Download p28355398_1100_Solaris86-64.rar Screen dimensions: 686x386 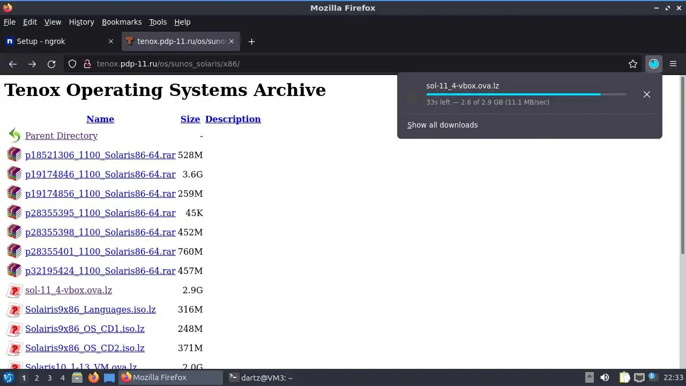100,232
